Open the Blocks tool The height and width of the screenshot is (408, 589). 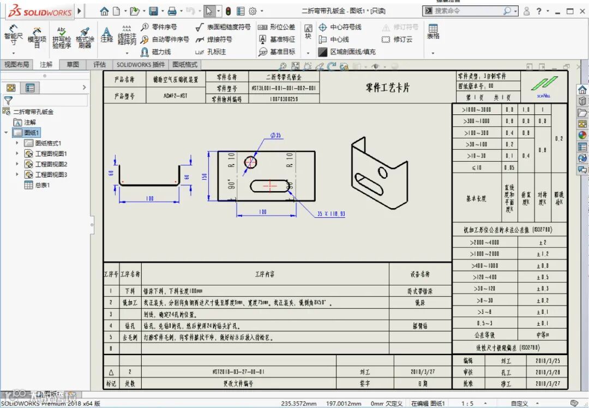click(308, 32)
